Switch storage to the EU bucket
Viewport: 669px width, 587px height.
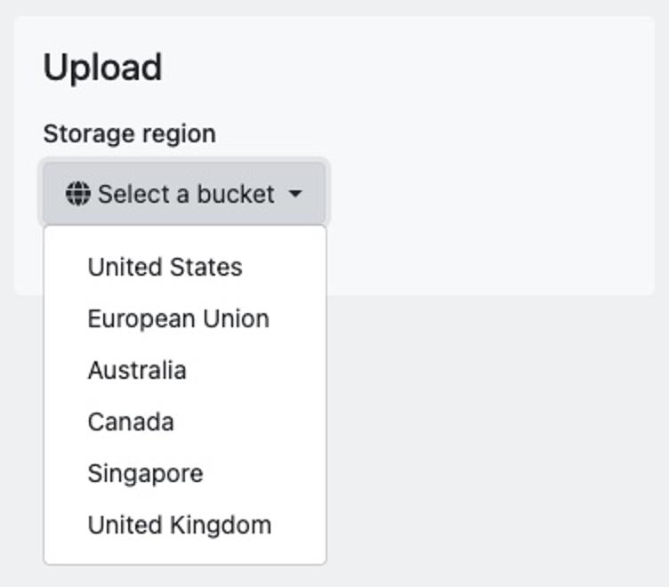[x=178, y=318]
